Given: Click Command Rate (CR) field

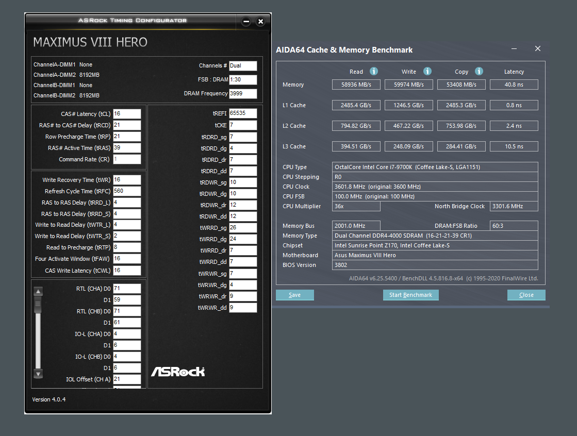Looking at the screenshot, I should (127, 159).
